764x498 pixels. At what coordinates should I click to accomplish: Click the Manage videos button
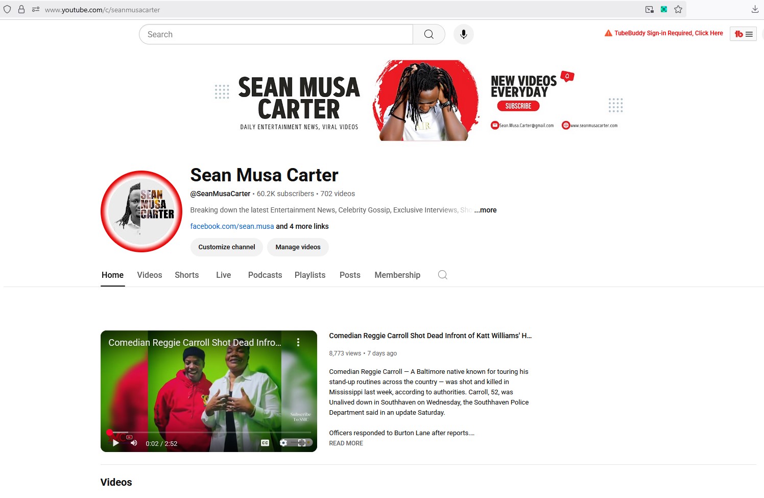coord(298,247)
